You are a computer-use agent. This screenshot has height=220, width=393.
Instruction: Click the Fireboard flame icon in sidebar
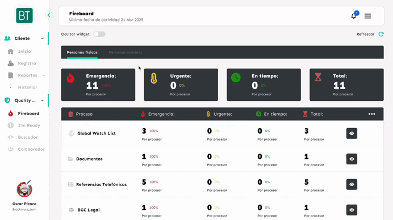[x=11, y=113]
